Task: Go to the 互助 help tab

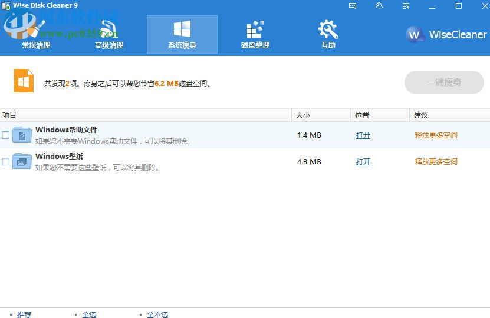Action: click(328, 34)
